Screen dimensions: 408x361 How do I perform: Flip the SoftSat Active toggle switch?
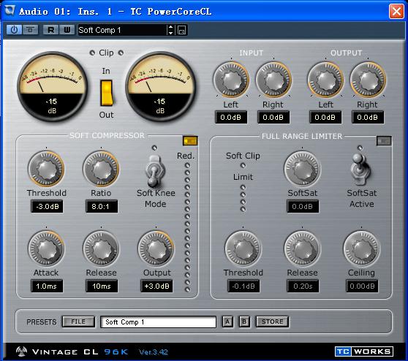click(x=360, y=169)
